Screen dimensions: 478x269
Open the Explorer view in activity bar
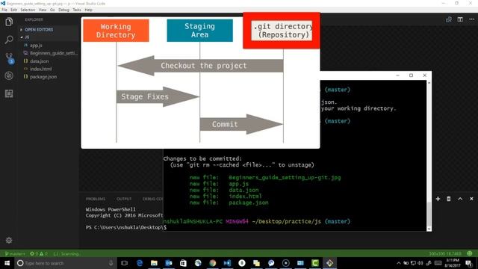click(x=9, y=22)
